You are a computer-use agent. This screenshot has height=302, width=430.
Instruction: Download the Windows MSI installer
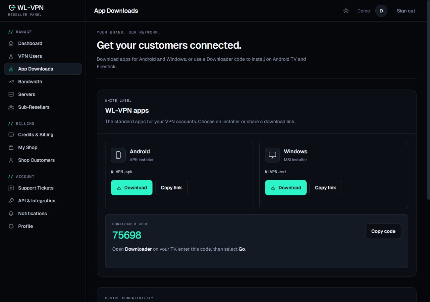pos(286,187)
